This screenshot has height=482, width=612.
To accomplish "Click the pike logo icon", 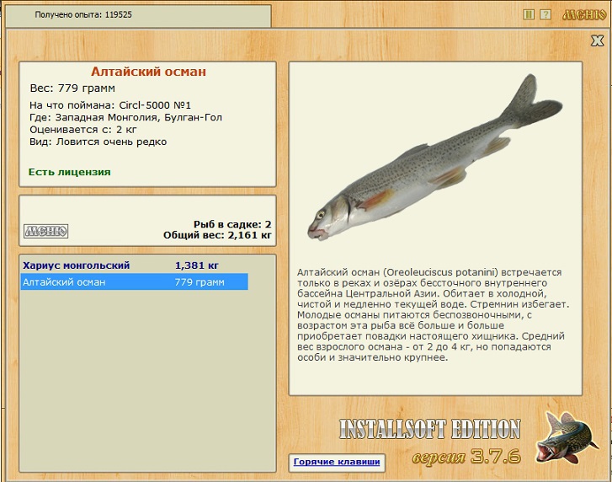I will point(567,437).
